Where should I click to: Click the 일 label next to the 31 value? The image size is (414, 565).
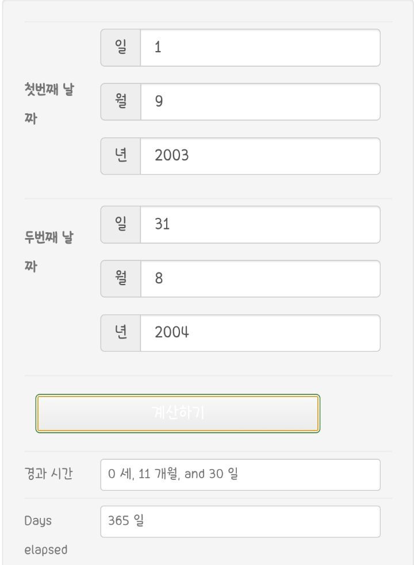(x=120, y=224)
